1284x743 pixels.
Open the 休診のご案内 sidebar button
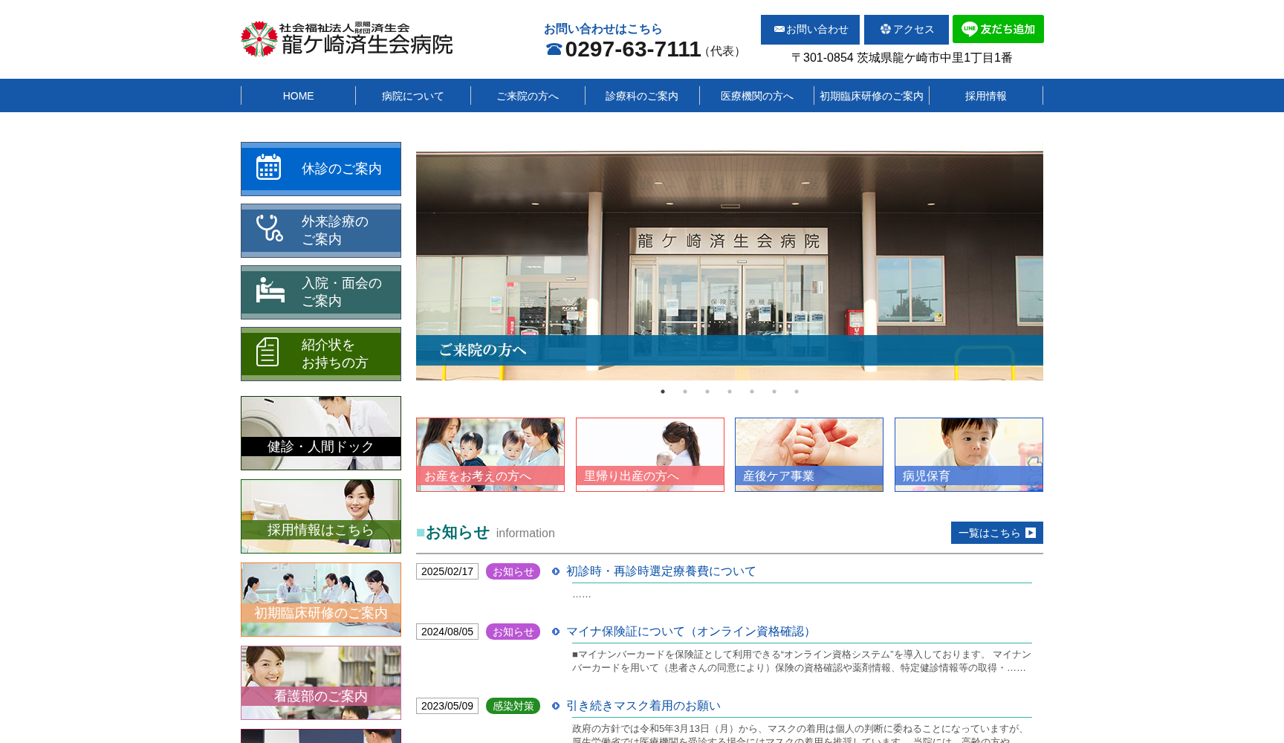coord(321,169)
